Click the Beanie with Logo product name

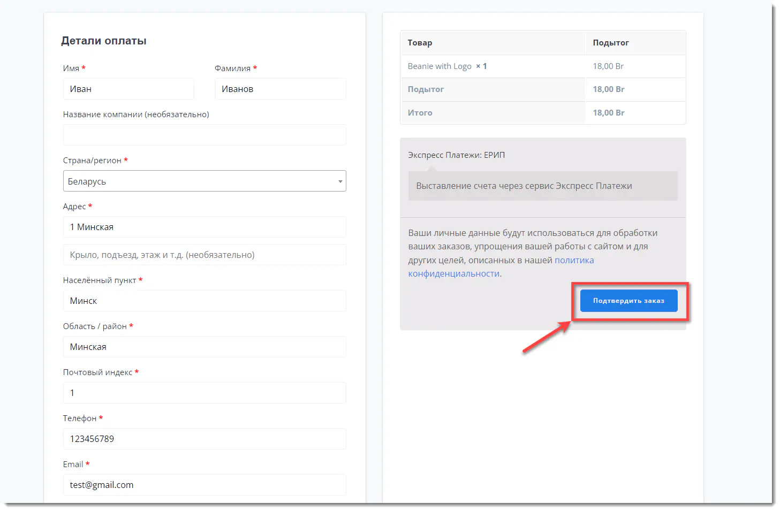click(440, 66)
